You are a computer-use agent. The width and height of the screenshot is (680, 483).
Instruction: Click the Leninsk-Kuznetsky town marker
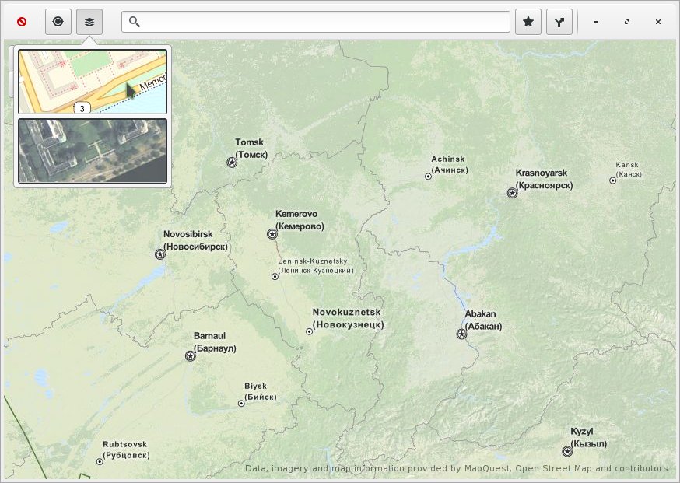pos(275,277)
